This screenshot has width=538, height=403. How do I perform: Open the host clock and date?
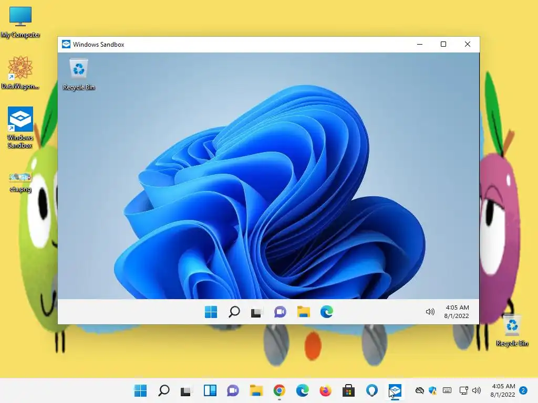pos(503,390)
